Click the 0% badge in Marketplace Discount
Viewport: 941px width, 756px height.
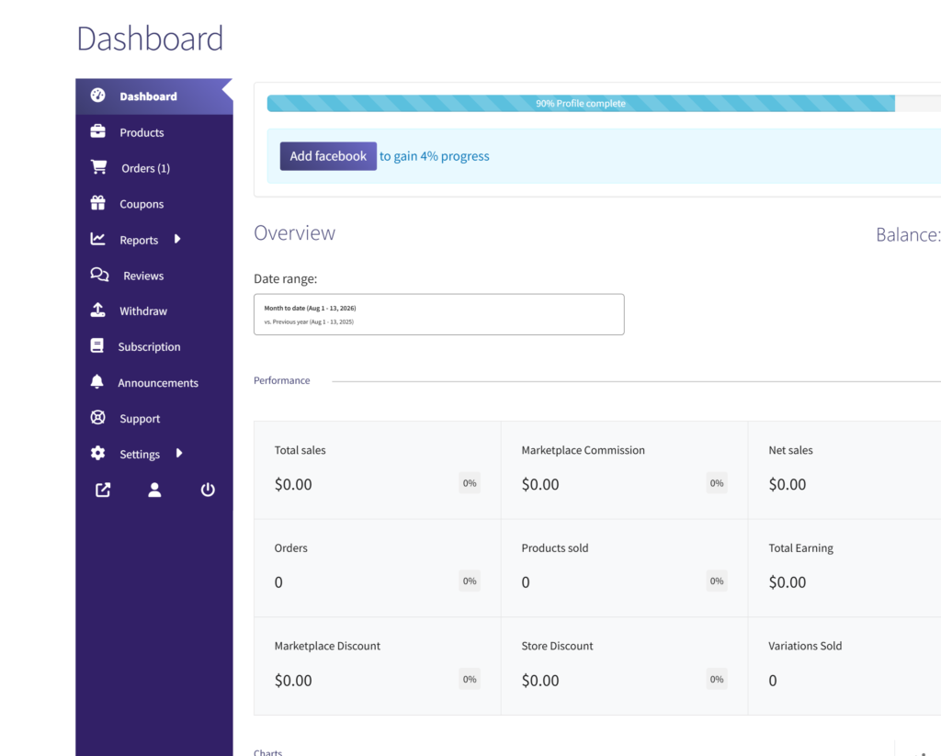tap(470, 679)
